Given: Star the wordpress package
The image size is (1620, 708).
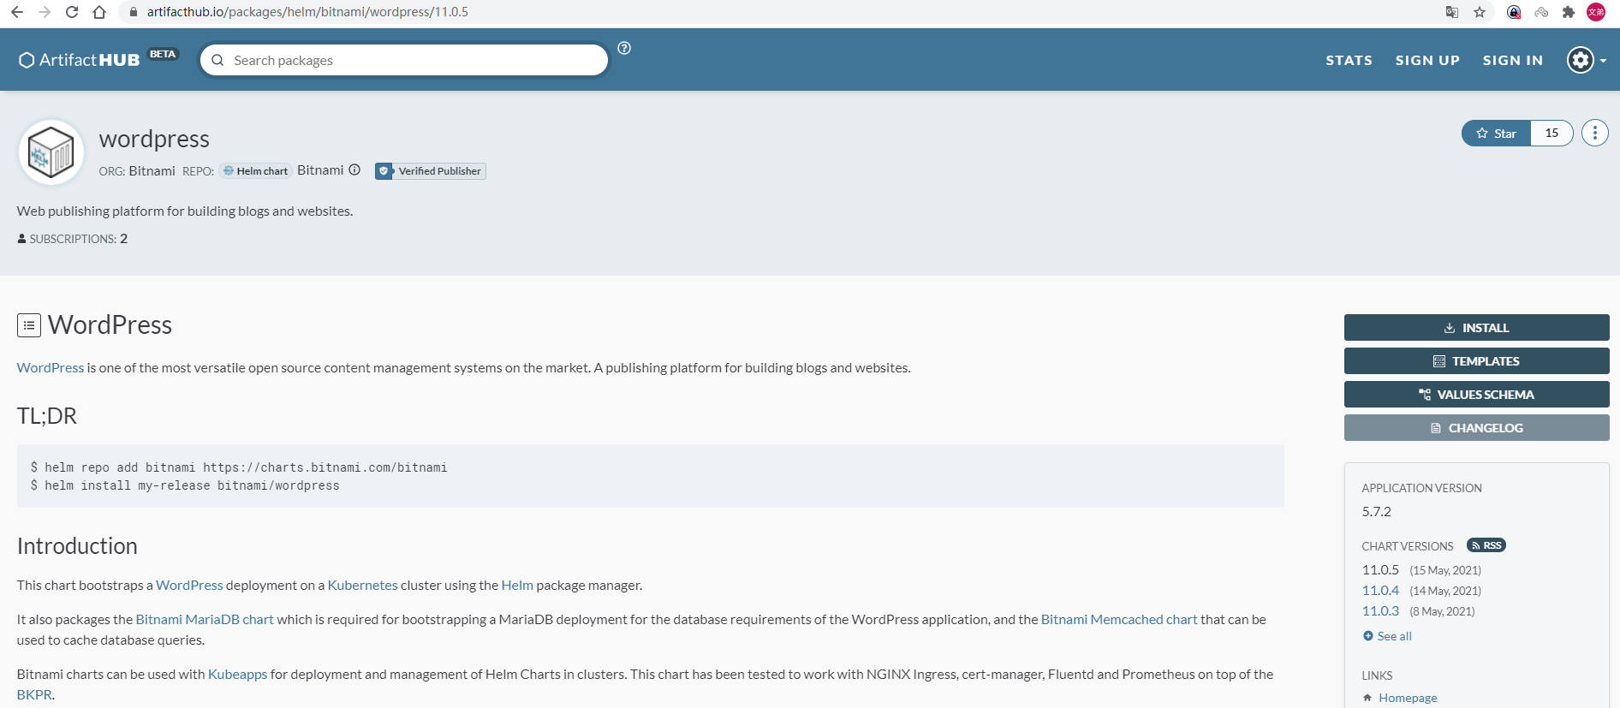Looking at the screenshot, I should point(1496,133).
